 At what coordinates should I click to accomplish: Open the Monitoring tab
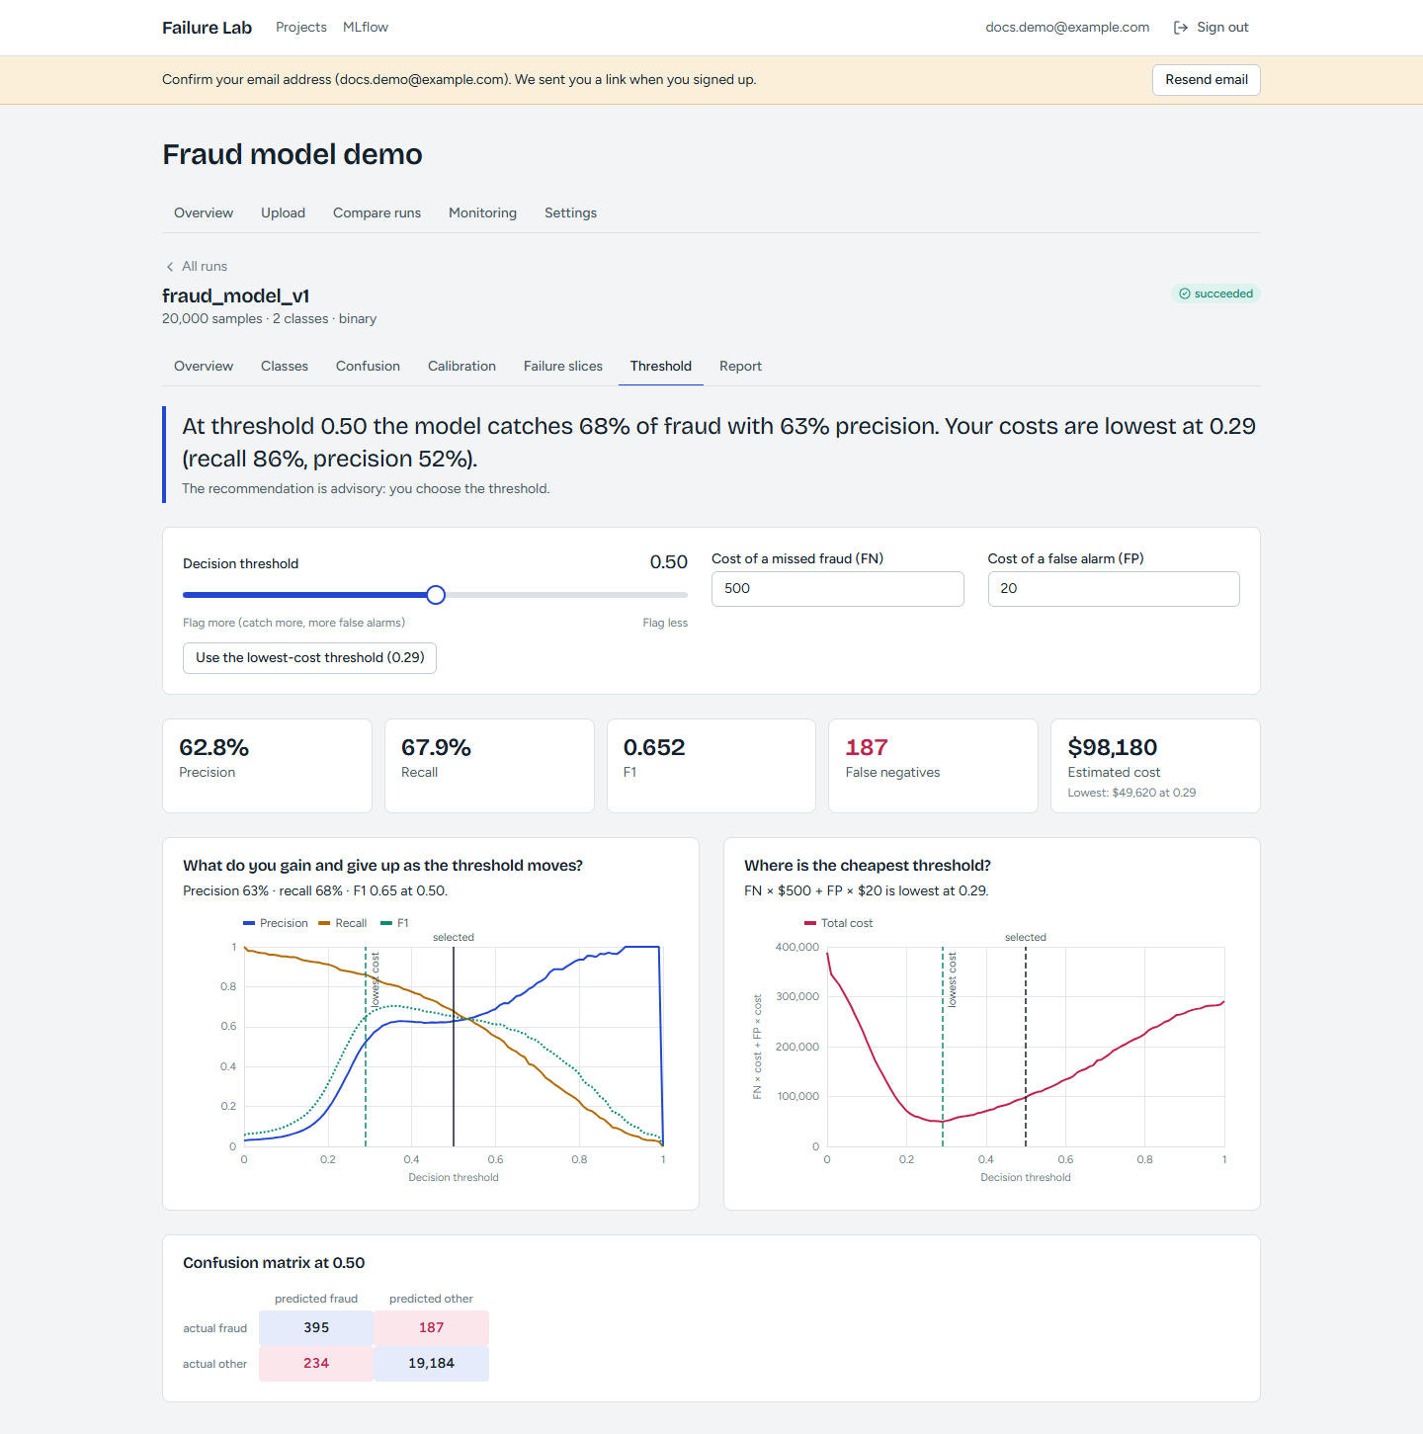click(x=482, y=212)
